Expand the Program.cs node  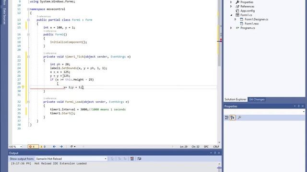tap(231, 28)
